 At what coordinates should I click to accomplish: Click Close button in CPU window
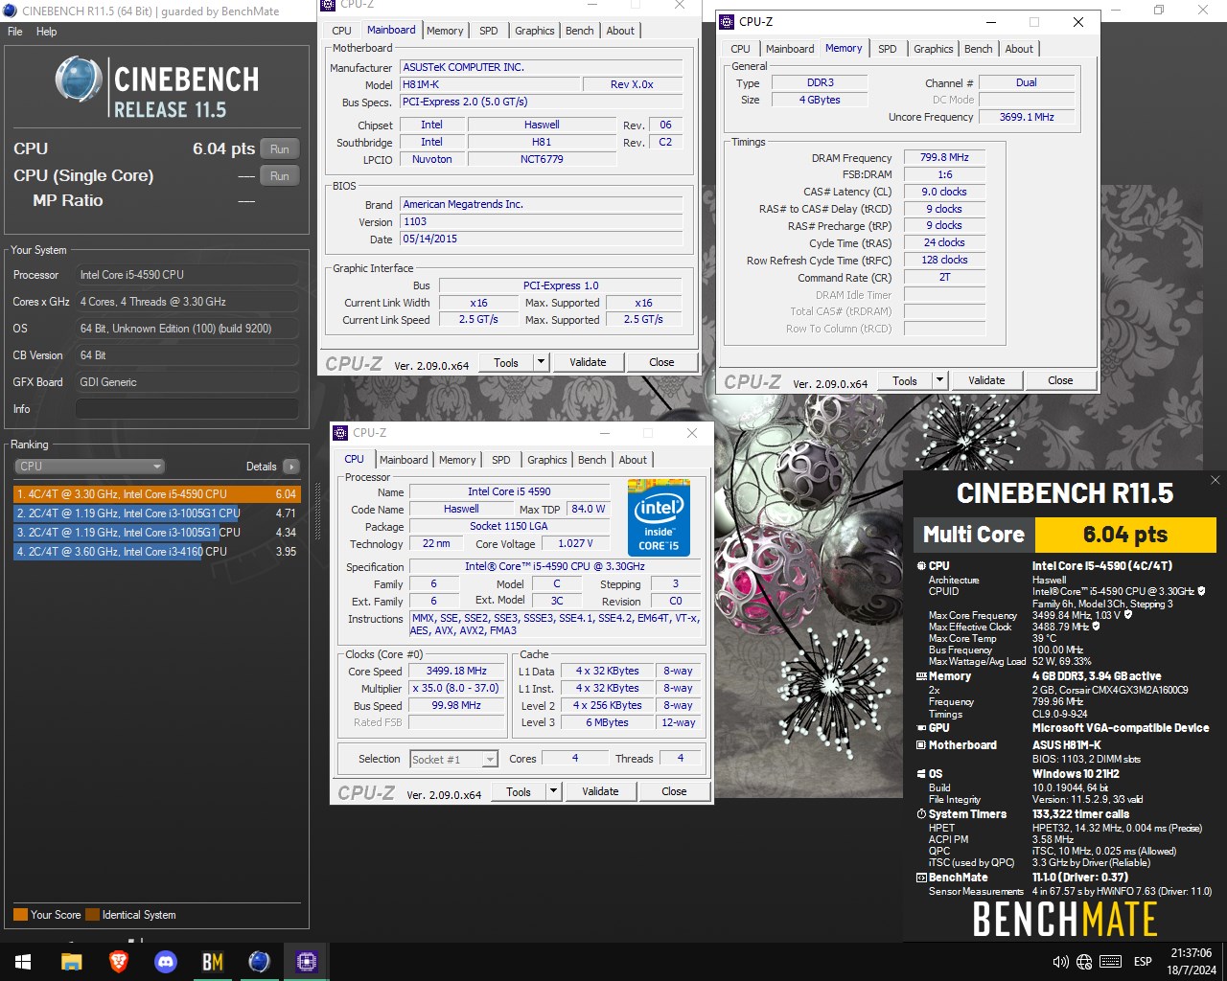coord(674,791)
